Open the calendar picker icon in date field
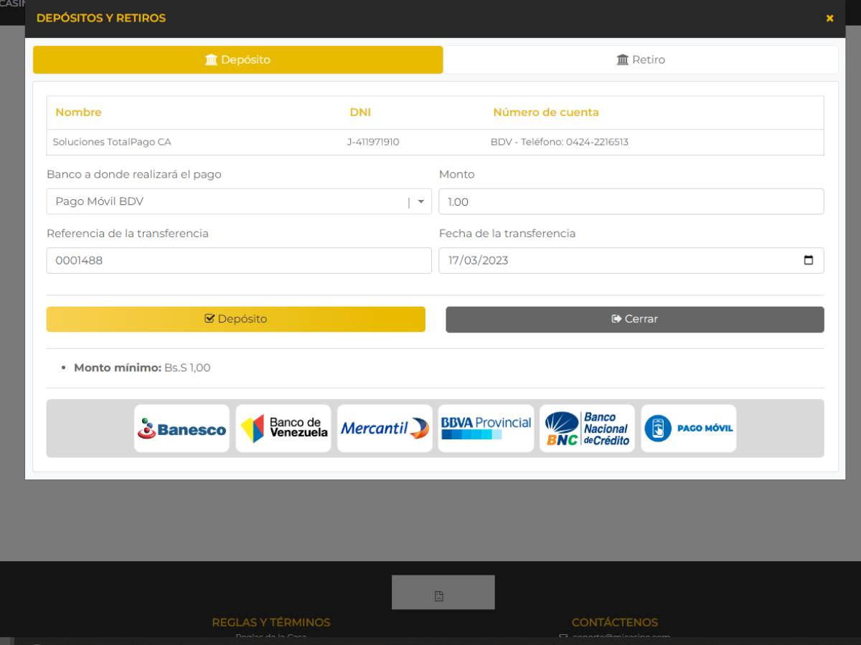 (x=809, y=261)
